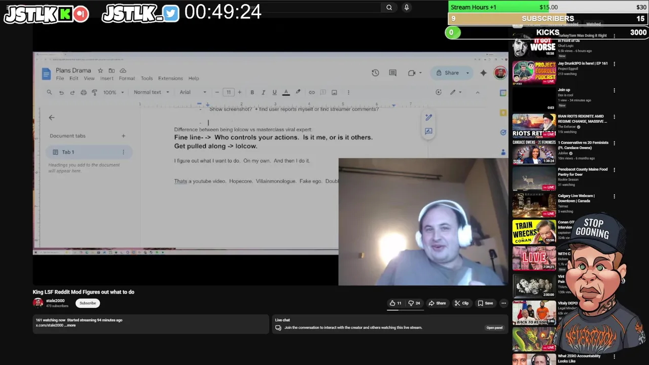Open the Edit menu in Docs
Screen dimensions: 649x365
[74, 79]
